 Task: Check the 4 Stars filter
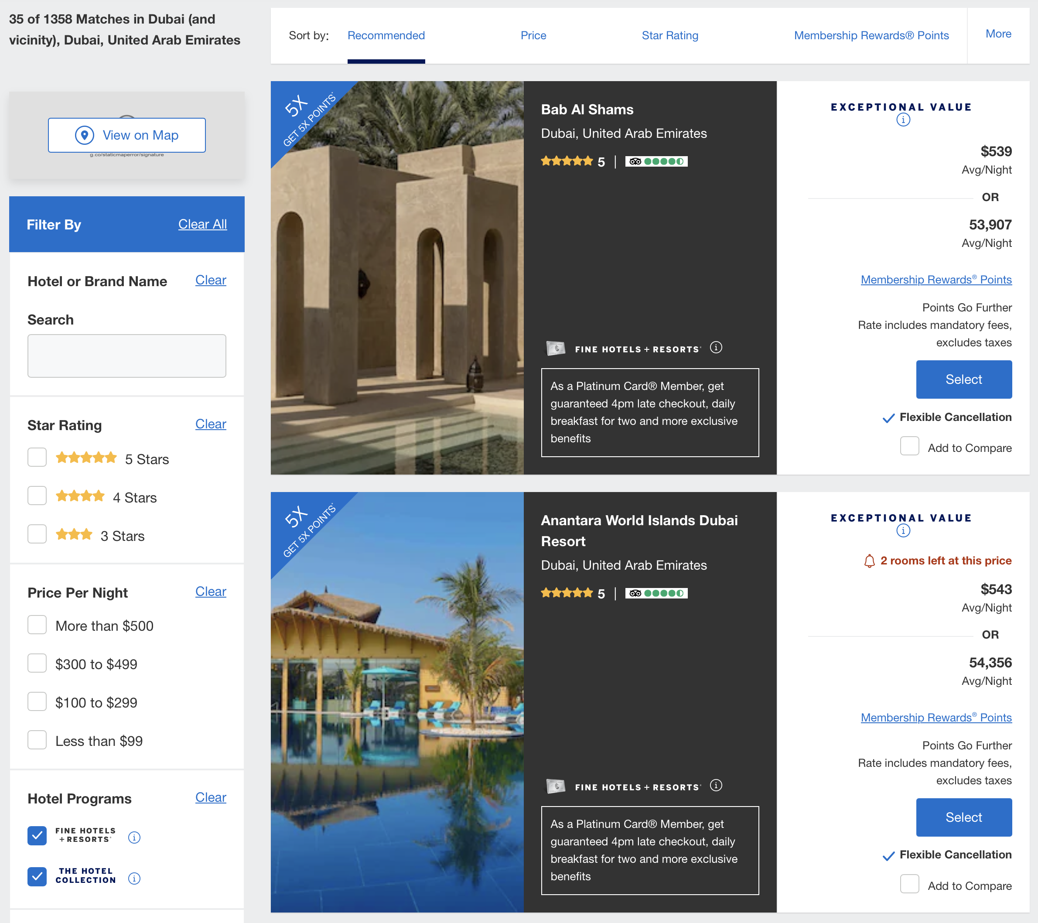point(37,495)
